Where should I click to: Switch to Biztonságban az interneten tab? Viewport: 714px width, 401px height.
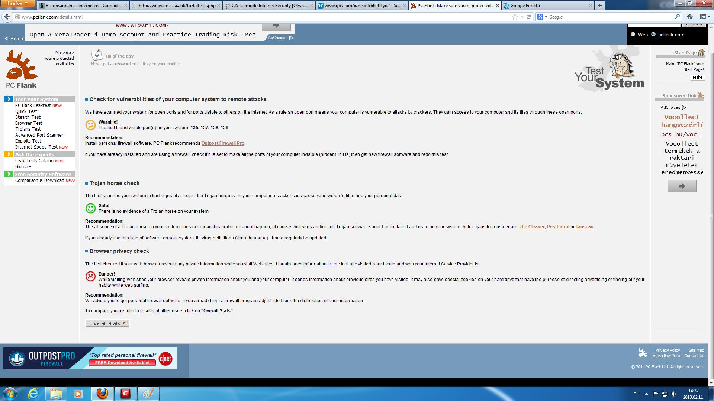click(83, 6)
